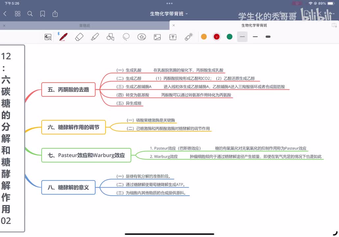Open the split view icon
The image size is (339, 237).
(334, 25)
